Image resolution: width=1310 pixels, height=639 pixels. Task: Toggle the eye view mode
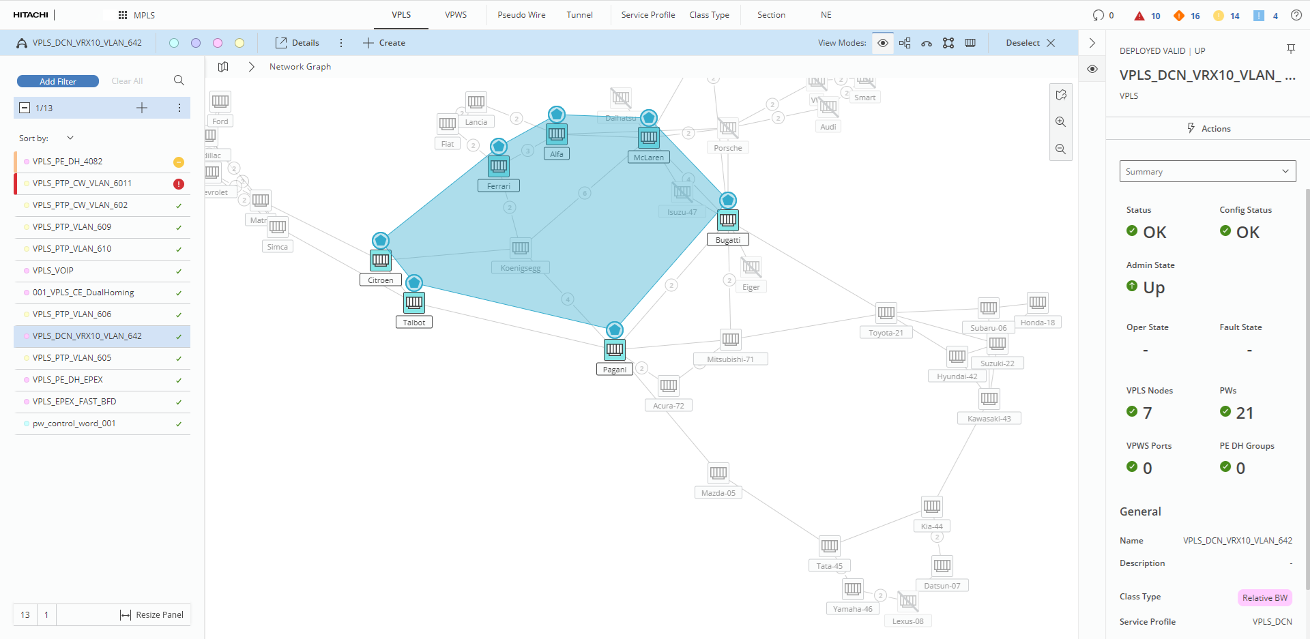pyautogui.click(x=882, y=43)
